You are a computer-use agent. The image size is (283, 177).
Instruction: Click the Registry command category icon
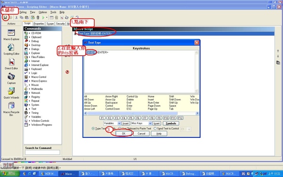click(x=26, y=97)
